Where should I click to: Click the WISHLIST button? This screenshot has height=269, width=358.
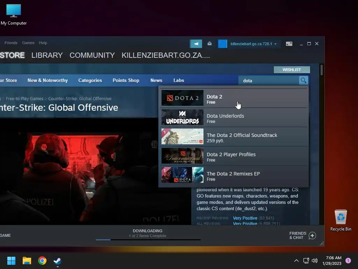[x=292, y=70]
